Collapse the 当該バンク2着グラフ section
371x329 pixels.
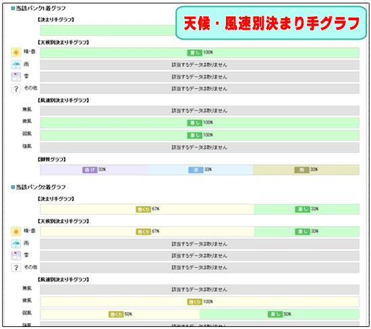pos(13,187)
